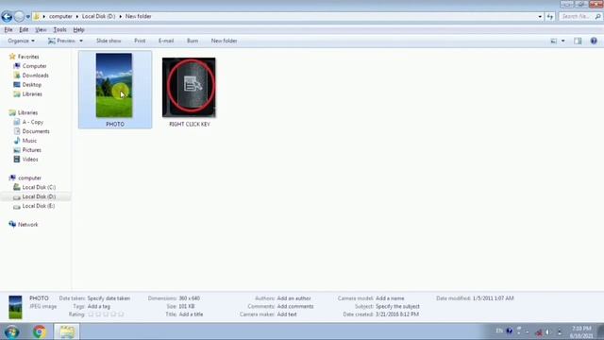
Task: Click the taskbar clock
Action: (581, 331)
